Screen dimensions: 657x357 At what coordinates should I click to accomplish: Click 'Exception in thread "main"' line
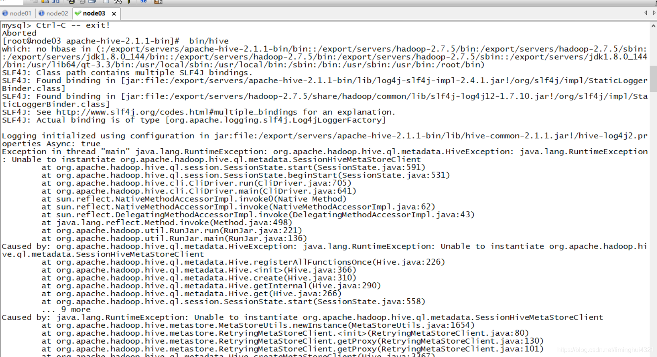pyautogui.click(x=325, y=151)
